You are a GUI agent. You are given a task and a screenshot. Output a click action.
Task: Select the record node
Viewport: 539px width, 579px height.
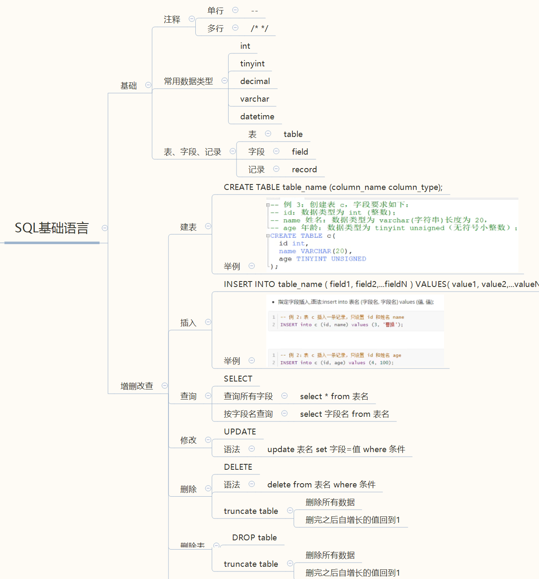click(304, 169)
